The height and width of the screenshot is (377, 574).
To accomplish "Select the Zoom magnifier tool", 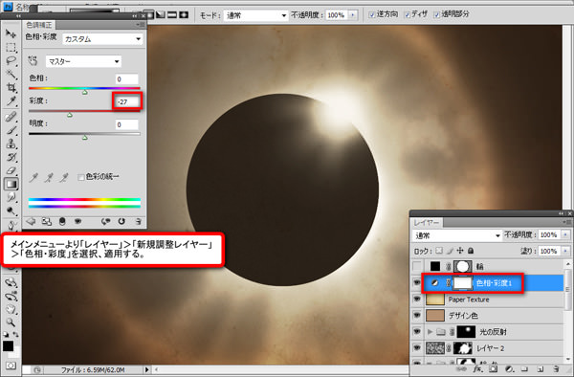I will pyautogui.click(x=11, y=322).
